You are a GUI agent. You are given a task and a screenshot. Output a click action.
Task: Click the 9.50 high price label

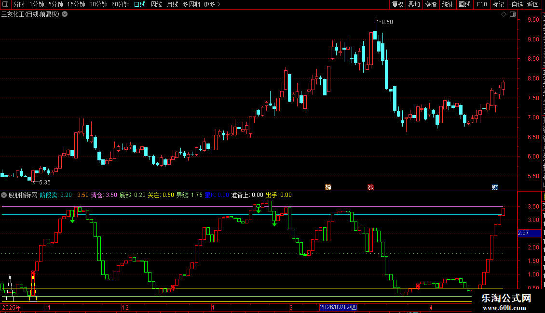(x=387, y=22)
